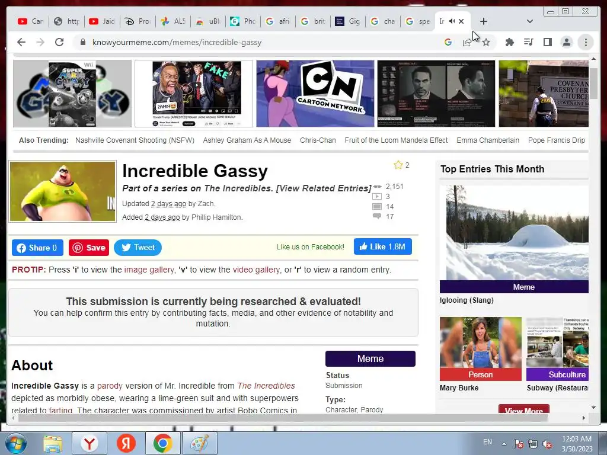Switch to the YouTube 'Jaid' tab
Screen dimensions: 607x455
coord(101,21)
